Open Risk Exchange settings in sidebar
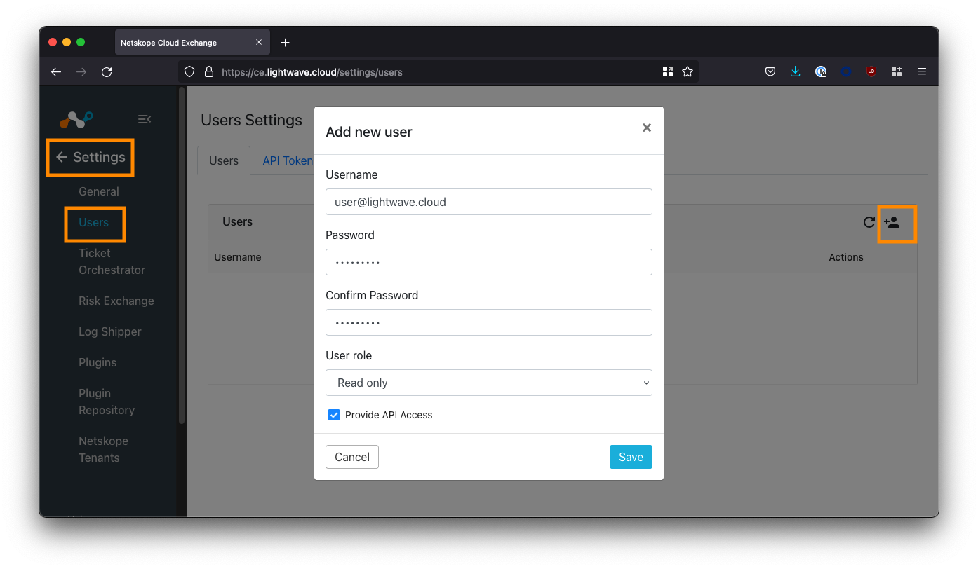This screenshot has height=569, width=978. pyautogui.click(x=116, y=301)
